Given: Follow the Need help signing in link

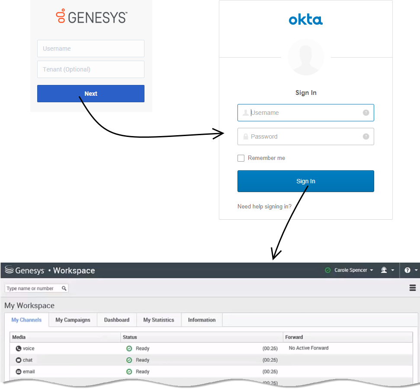Looking at the screenshot, I should (x=264, y=207).
